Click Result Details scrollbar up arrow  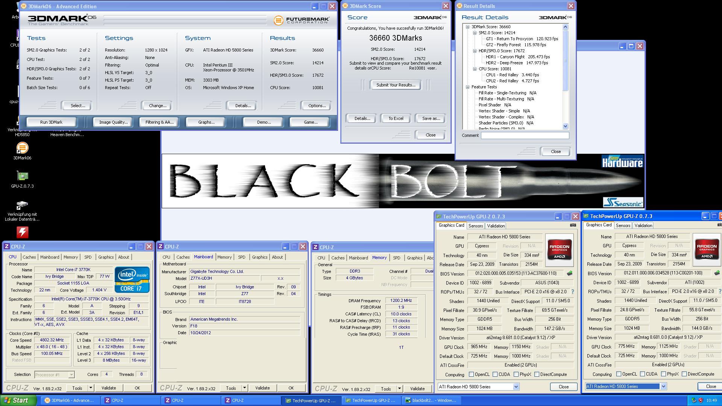(565, 27)
